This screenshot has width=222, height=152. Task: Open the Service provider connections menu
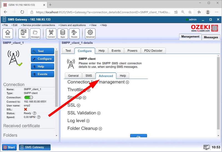click(39, 25)
